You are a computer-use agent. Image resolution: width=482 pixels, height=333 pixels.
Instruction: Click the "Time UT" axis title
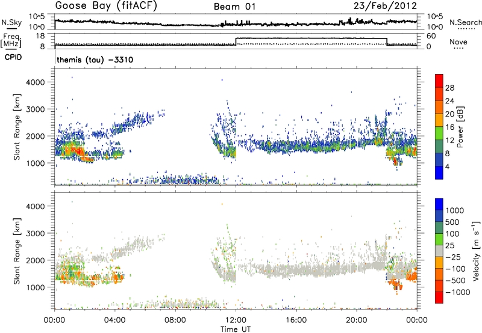[236, 329]
